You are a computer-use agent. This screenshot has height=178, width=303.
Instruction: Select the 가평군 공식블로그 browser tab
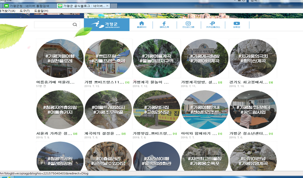[x=84, y=6]
